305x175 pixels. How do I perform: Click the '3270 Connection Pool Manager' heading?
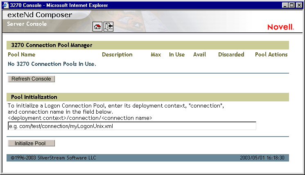click(x=52, y=45)
